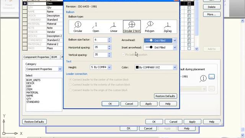
Task: Select STANDARD in the Select list
Action: click(33, 102)
